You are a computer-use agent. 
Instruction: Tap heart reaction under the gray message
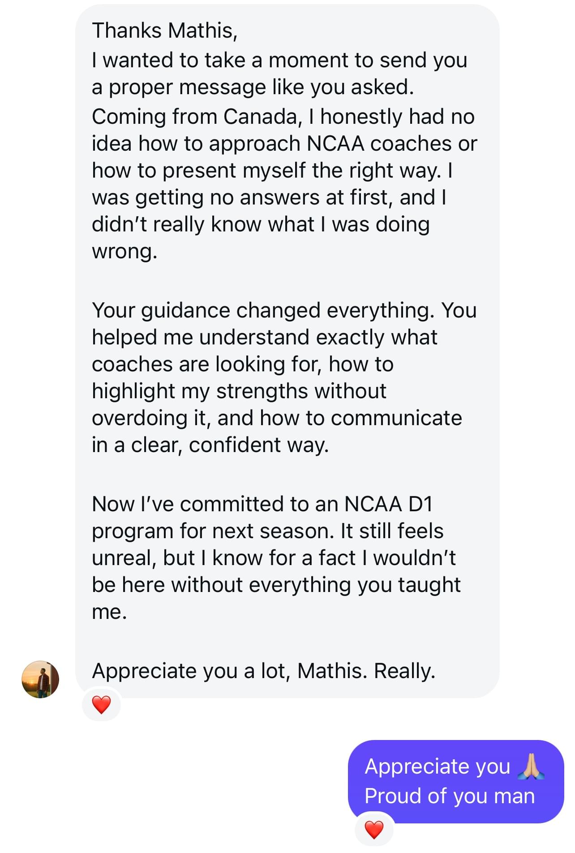[x=101, y=705]
